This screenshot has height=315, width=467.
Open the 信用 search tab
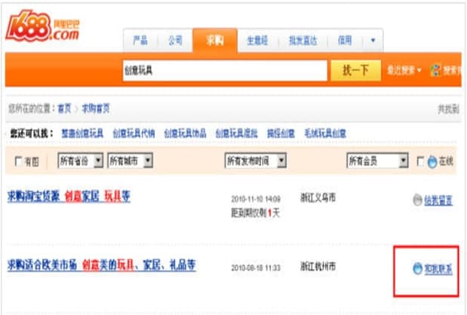345,40
